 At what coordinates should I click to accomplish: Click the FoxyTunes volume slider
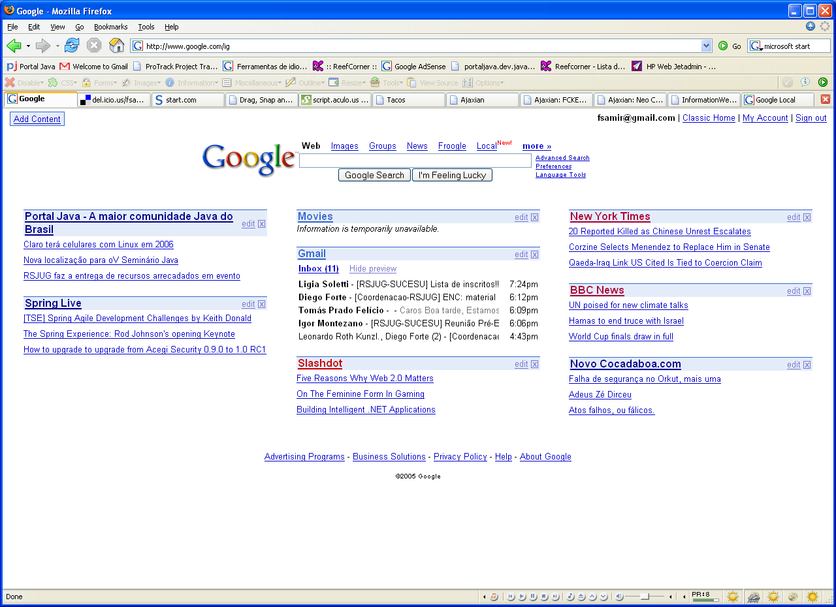point(645,597)
